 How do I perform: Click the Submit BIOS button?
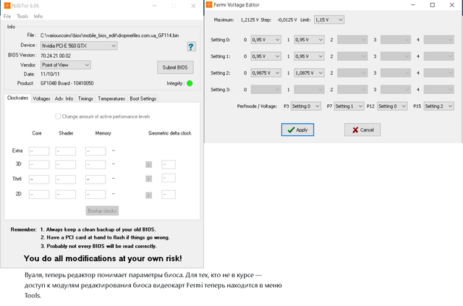[x=175, y=67]
